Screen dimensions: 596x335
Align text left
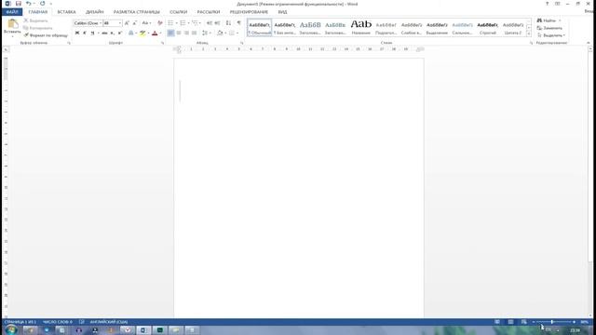point(170,33)
